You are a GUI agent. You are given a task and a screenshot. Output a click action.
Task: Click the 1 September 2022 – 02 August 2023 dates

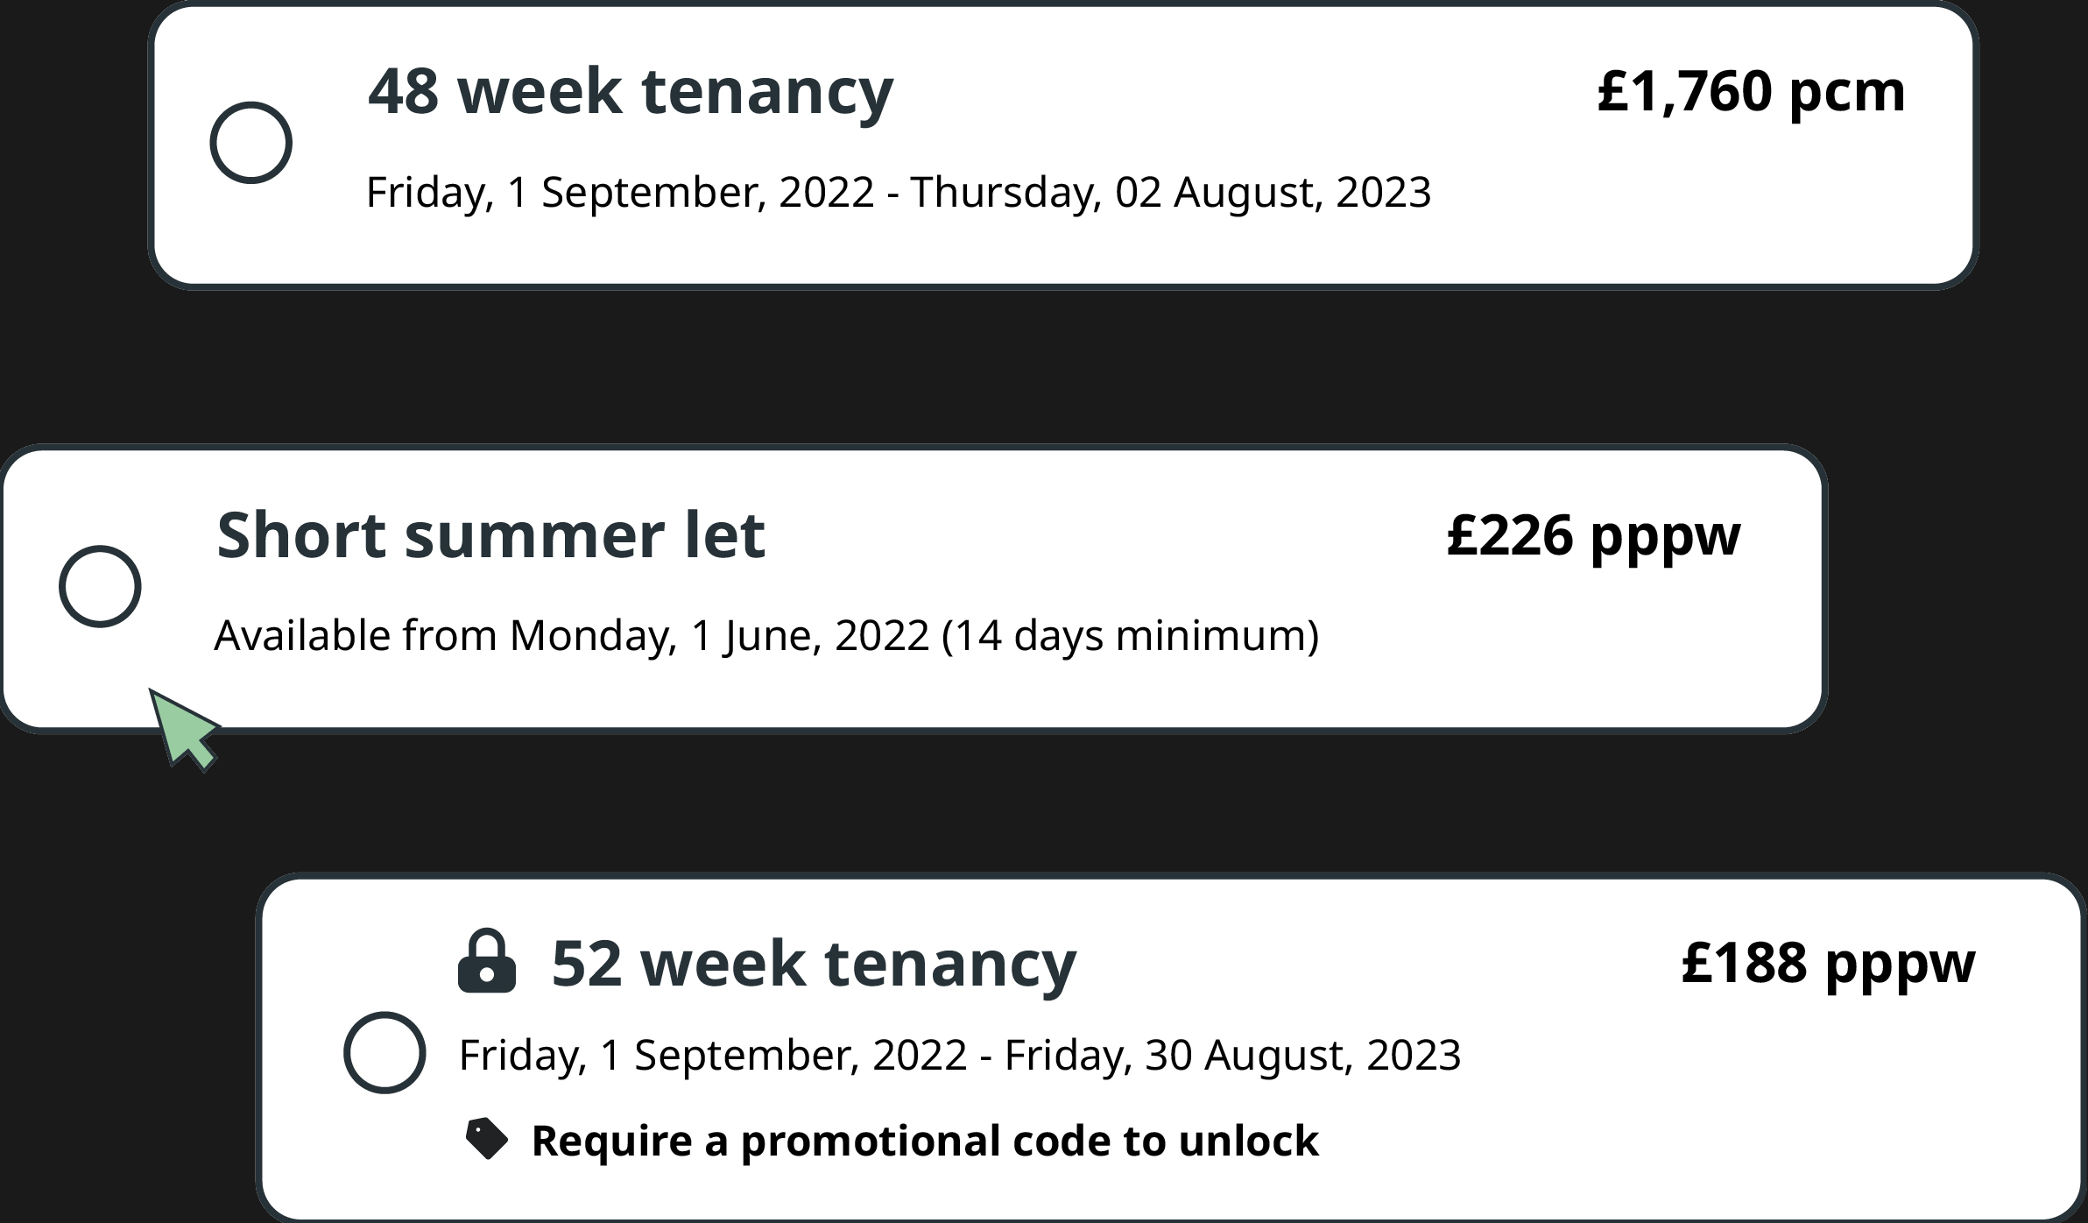pyautogui.click(x=899, y=192)
